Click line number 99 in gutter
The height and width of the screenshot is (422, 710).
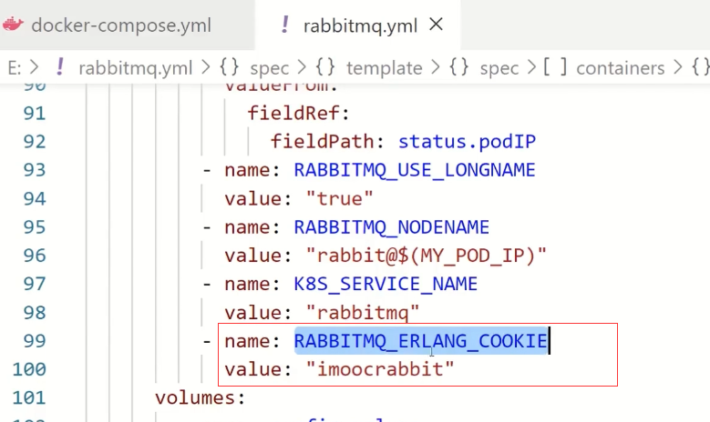tap(35, 341)
